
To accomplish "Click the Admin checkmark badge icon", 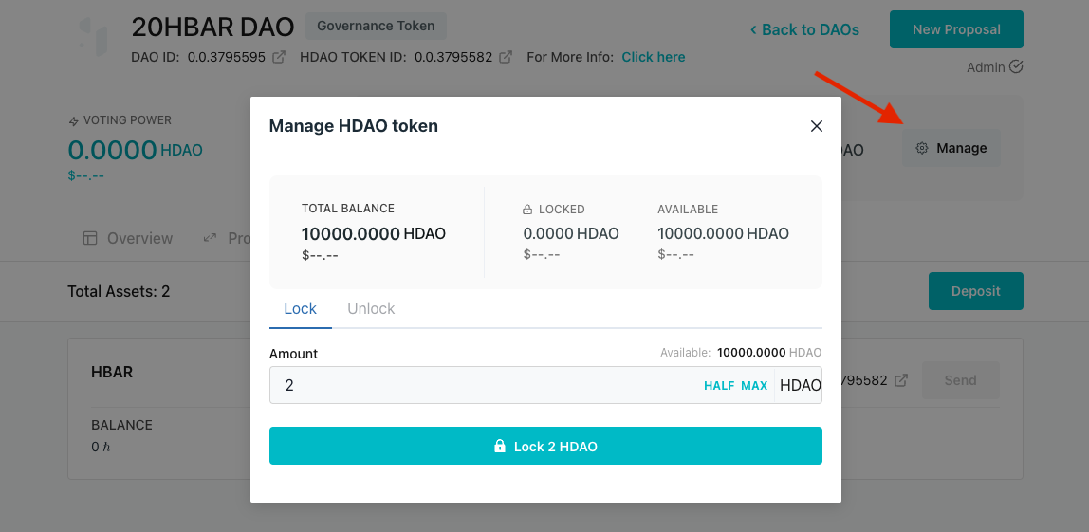I will (x=1015, y=67).
